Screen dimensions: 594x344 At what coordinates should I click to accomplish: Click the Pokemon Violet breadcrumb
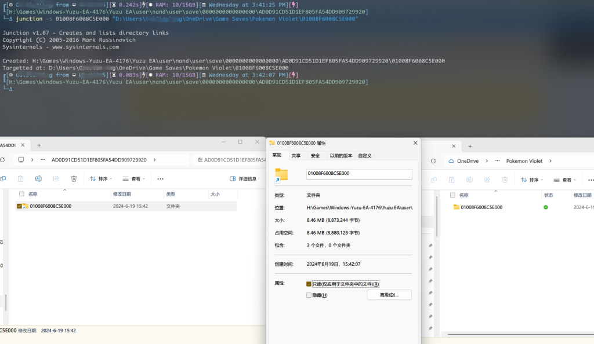(524, 161)
